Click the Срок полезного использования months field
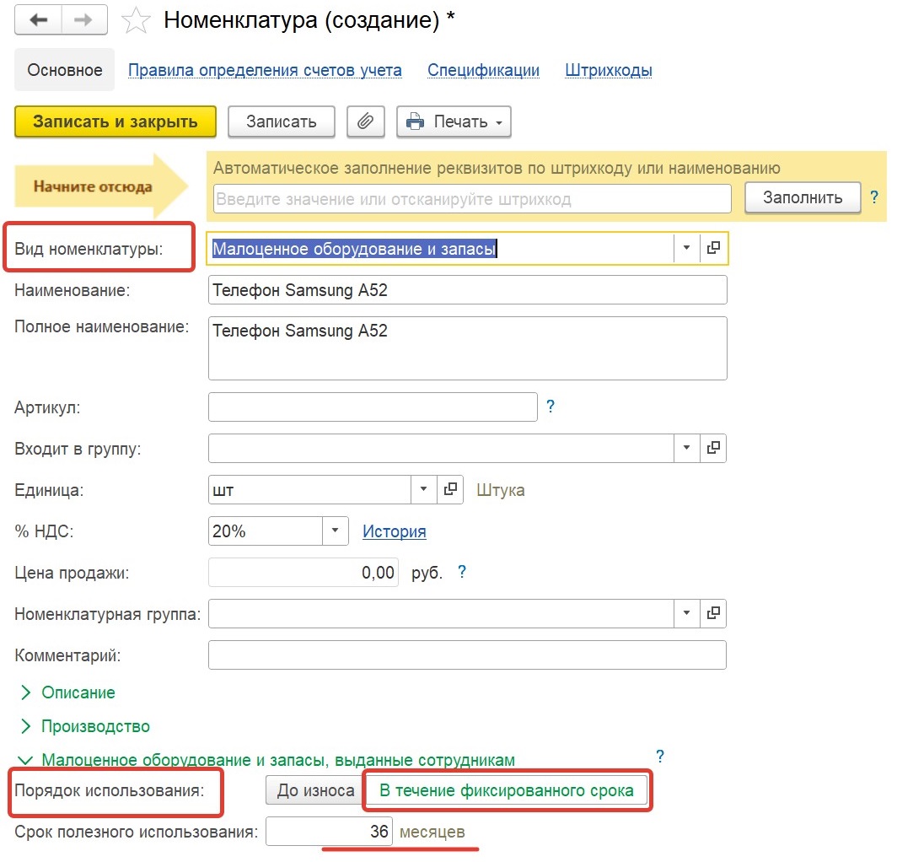This screenshot has width=897, height=862. point(329,831)
